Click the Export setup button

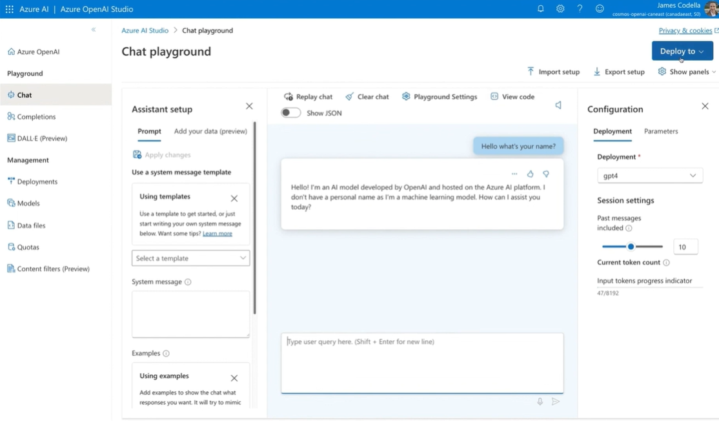(x=618, y=72)
